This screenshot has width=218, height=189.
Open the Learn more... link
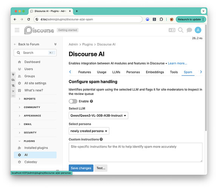(x=178, y=64)
